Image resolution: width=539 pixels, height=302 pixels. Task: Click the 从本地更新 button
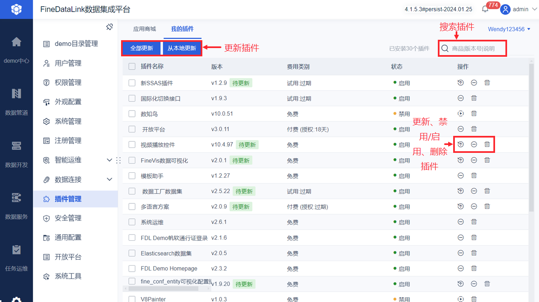click(182, 48)
